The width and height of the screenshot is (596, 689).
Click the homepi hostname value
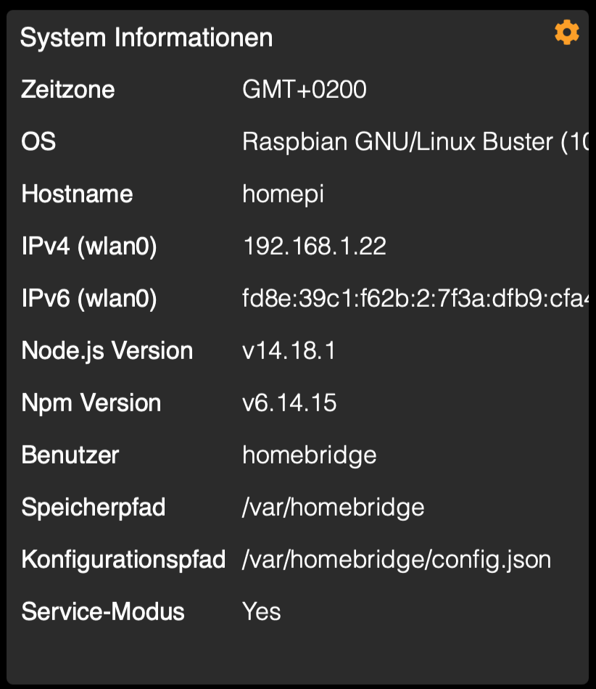(x=283, y=194)
